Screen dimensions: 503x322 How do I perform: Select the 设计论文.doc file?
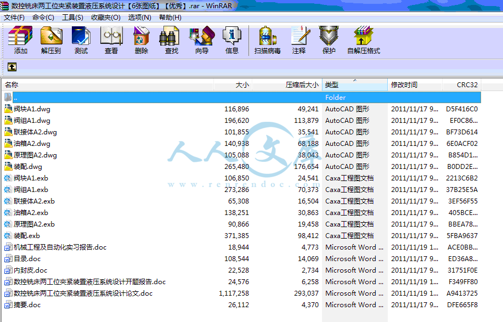pyautogui.click(x=83, y=293)
